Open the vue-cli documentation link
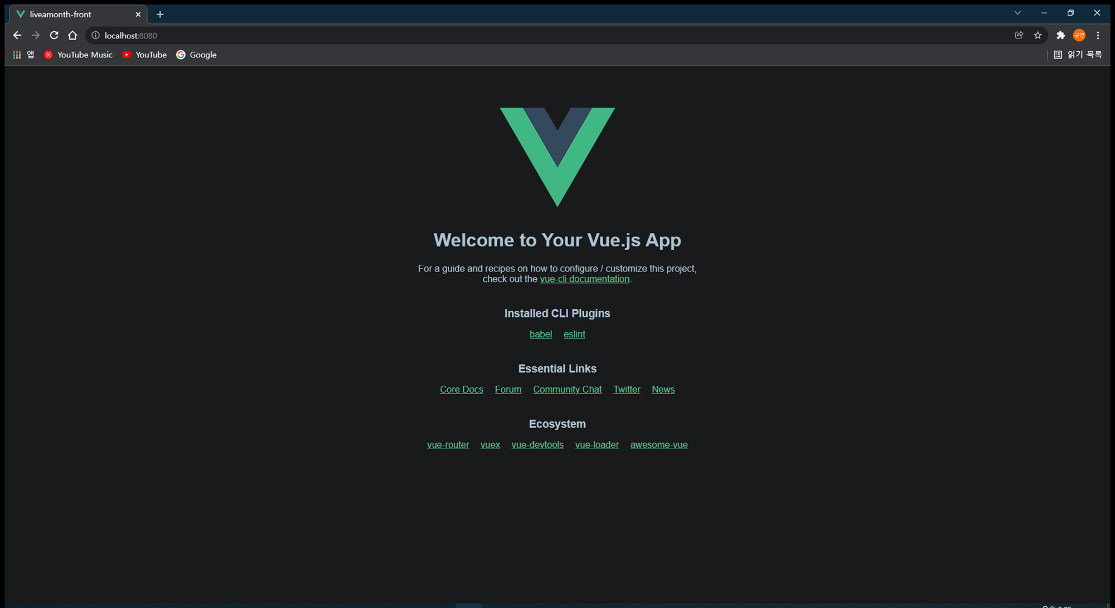This screenshot has width=1115, height=608. (x=584, y=279)
